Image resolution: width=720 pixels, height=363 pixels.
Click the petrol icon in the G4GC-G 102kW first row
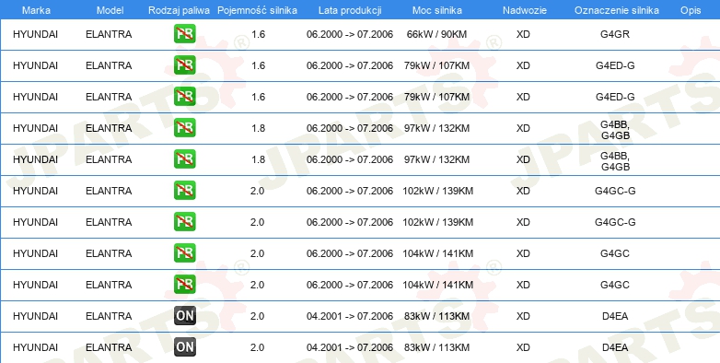point(184,190)
